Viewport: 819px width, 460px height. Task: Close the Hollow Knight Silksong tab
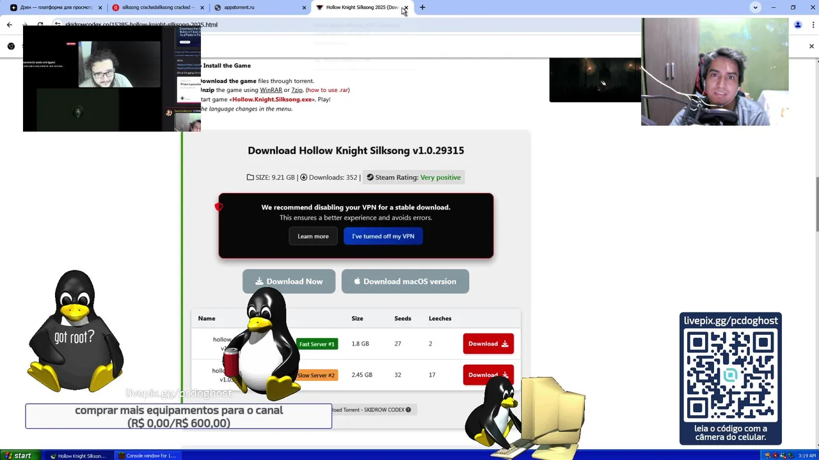coord(406,8)
